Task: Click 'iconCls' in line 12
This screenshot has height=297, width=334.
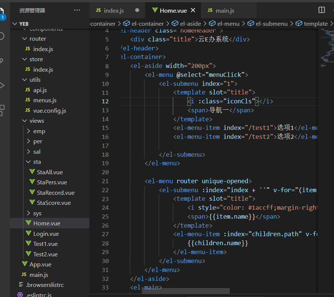Action: [x=239, y=101]
